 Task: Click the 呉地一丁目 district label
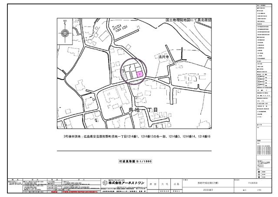click(143, 110)
